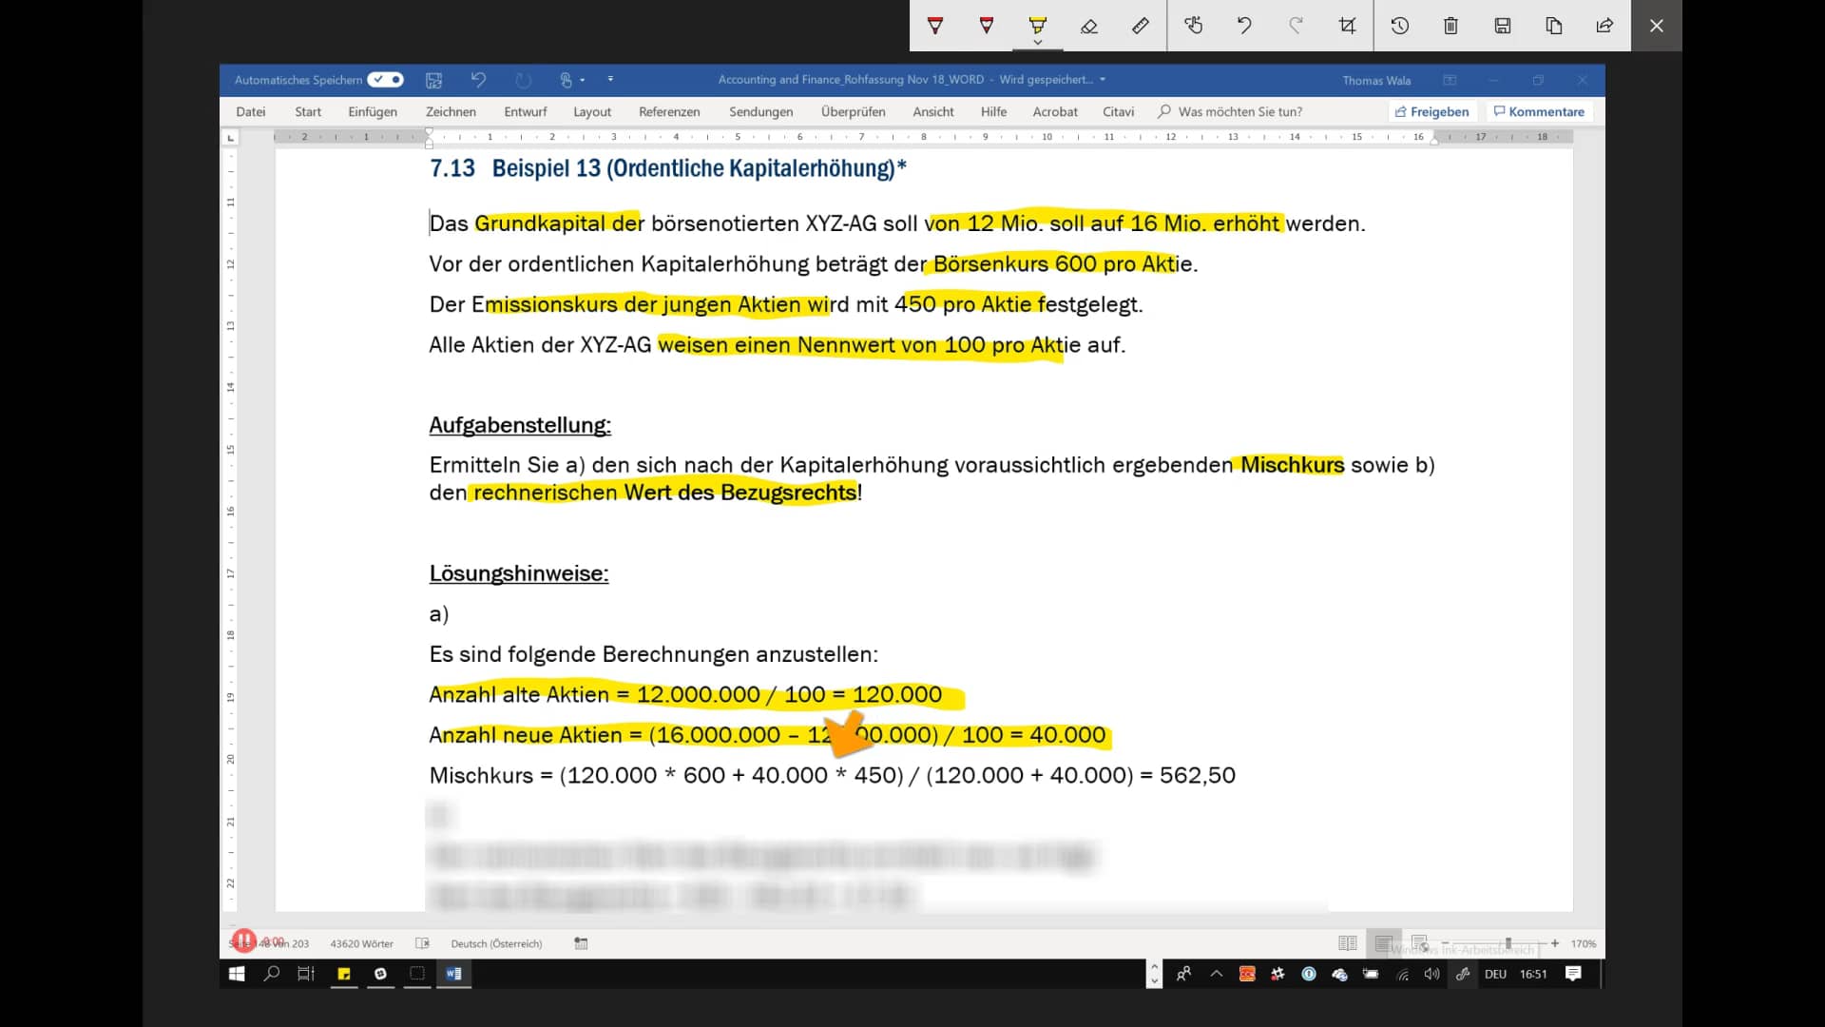The height and width of the screenshot is (1027, 1825).
Task: Toggle Automatisches Speichern switch
Action: 385,80
